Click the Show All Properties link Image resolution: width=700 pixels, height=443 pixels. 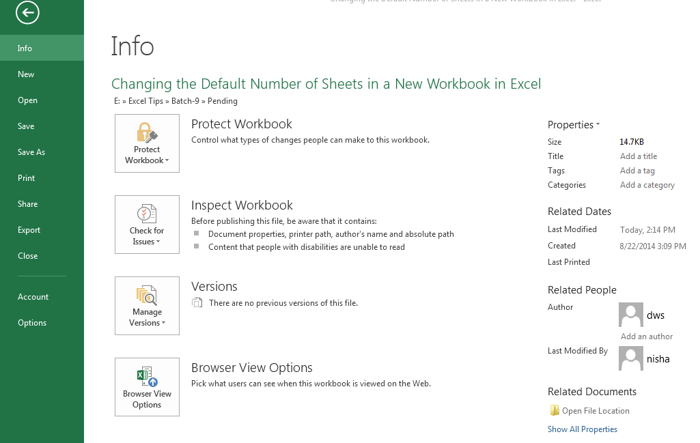pos(582,429)
